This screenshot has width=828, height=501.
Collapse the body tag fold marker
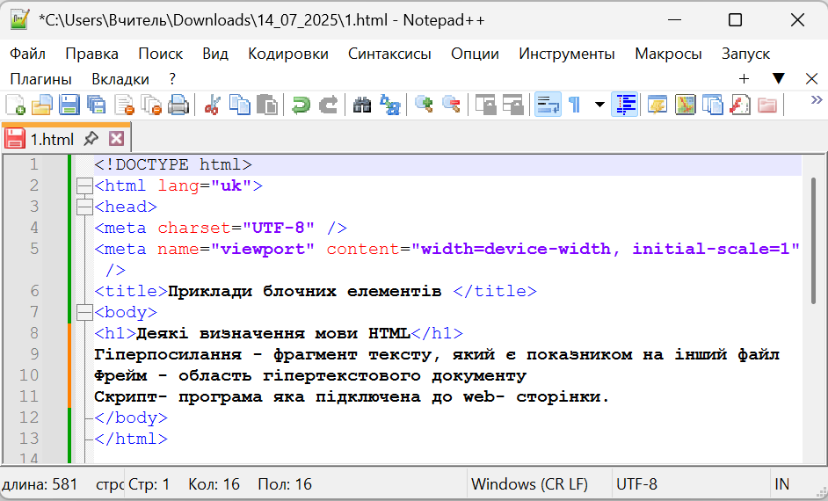(84, 313)
